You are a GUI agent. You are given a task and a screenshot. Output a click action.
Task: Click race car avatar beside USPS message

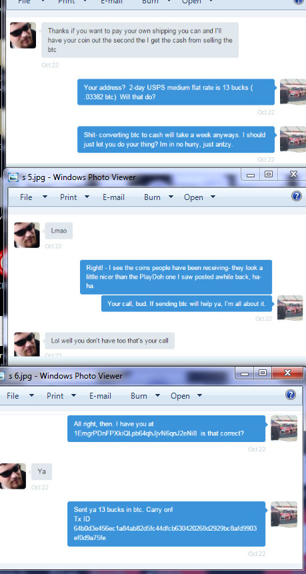point(293,91)
